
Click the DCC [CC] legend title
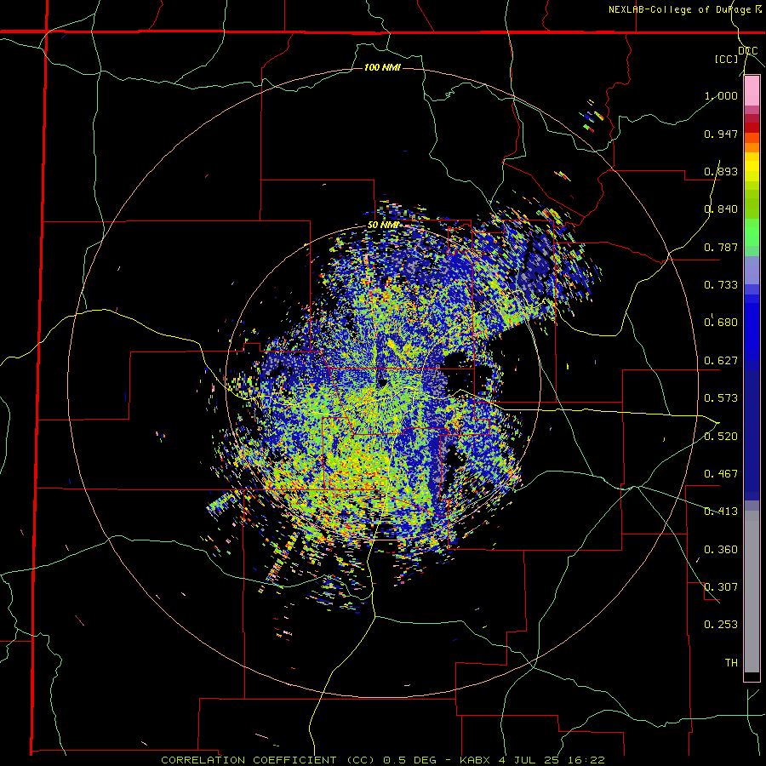tap(735, 54)
